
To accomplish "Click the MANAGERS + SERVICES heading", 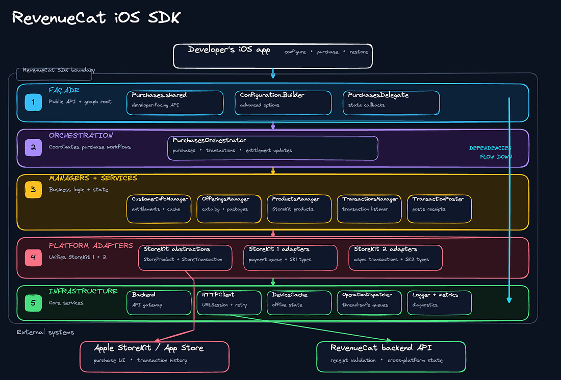I will [93, 178].
